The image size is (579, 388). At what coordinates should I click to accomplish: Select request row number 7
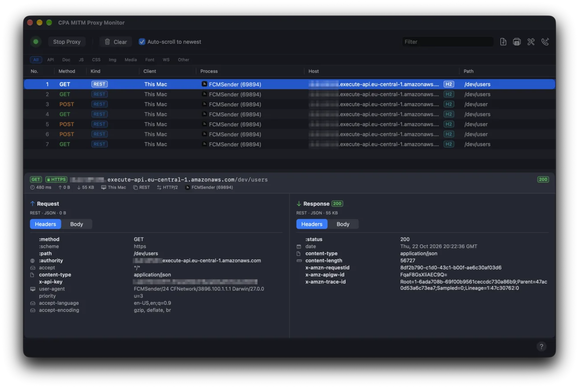(x=289, y=144)
